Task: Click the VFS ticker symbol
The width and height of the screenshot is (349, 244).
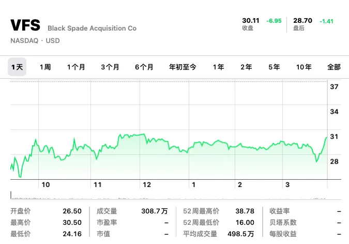Action: click(25, 25)
